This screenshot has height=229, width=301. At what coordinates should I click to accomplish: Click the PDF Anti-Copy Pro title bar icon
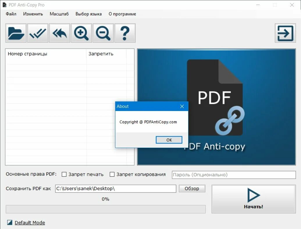(x=4, y=5)
